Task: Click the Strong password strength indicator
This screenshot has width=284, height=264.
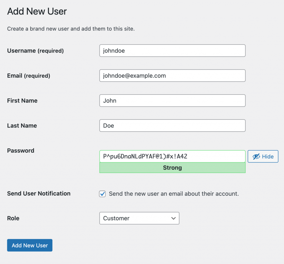Action: [172, 168]
